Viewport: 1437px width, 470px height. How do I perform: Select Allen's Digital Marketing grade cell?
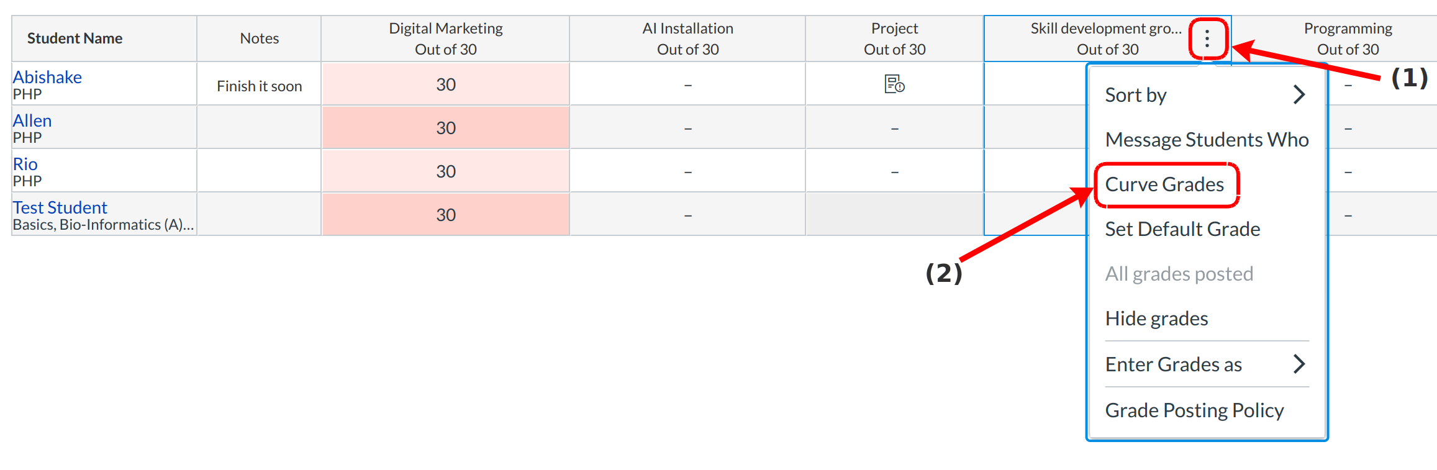(x=445, y=128)
